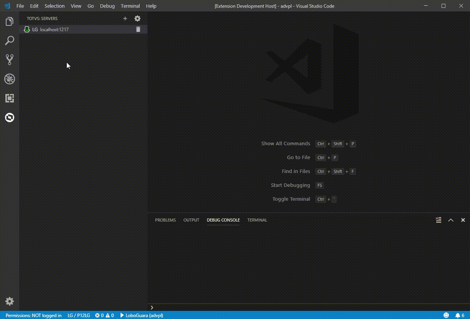Open the Manage gear in activity bar

tap(10, 301)
